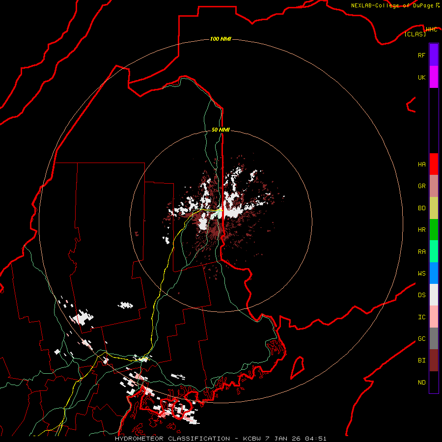
Task: Click the UK magenta legend swatch
Action: (434, 77)
